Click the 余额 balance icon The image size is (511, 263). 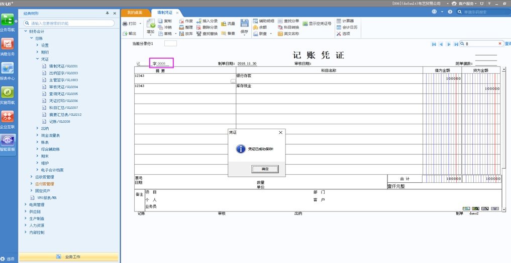click(x=255, y=28)
